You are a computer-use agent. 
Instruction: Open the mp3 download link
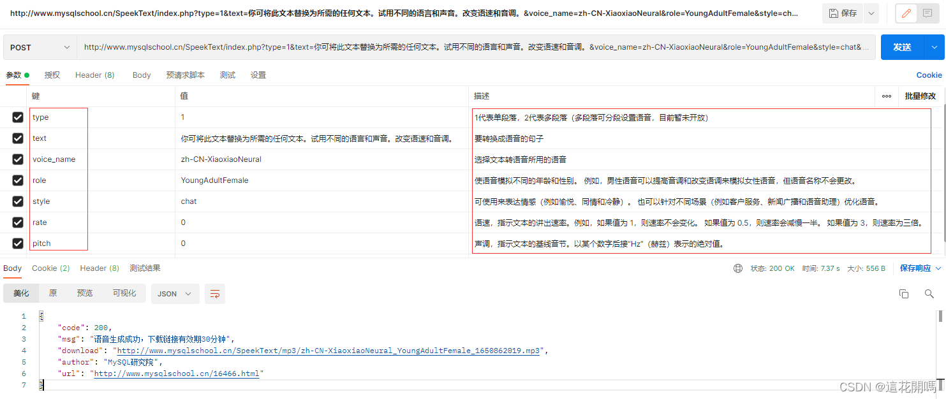[x=329, y=351]
